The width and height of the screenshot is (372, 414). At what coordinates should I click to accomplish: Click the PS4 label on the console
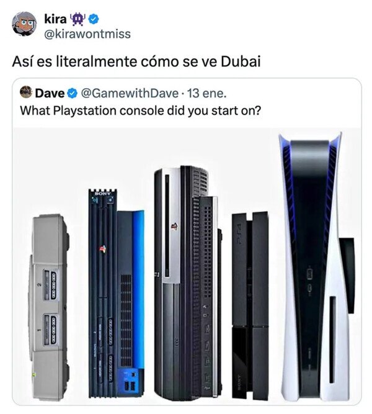click(239, 230)
